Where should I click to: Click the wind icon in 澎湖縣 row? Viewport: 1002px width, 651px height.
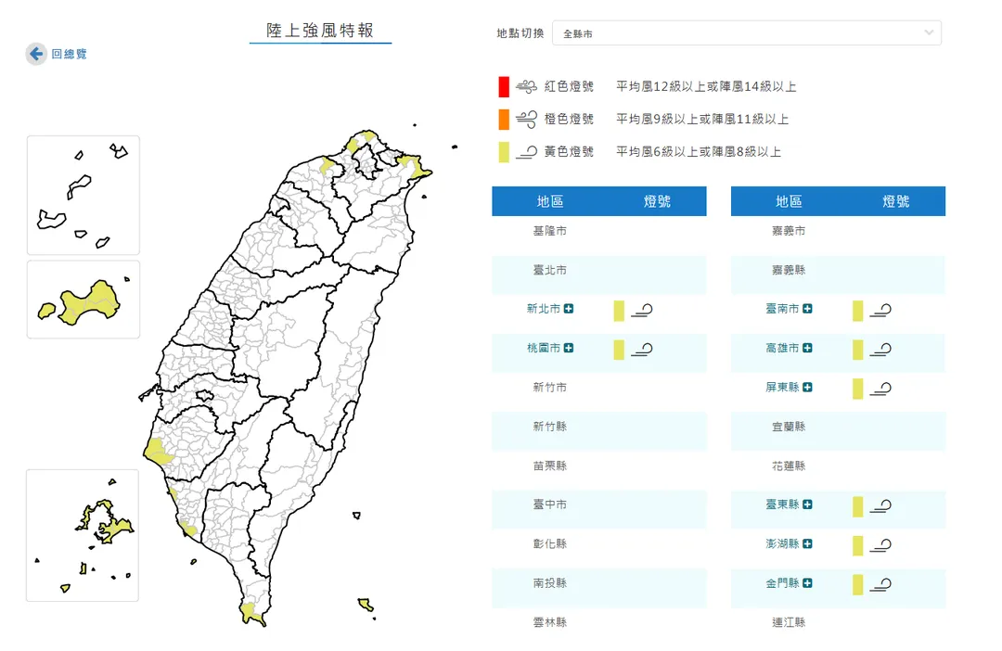[x=880, y=545]
